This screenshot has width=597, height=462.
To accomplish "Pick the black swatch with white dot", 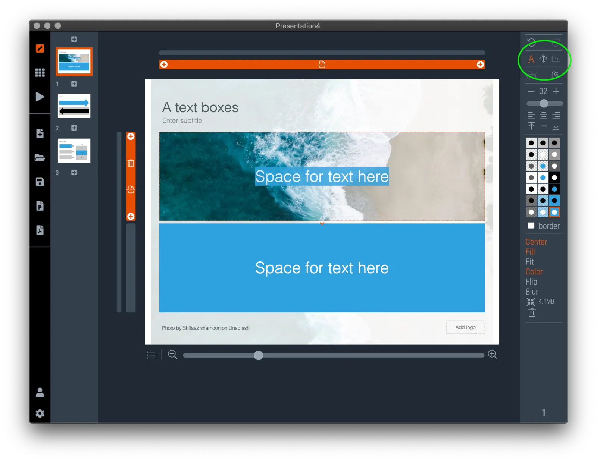I will coord(554,177).
